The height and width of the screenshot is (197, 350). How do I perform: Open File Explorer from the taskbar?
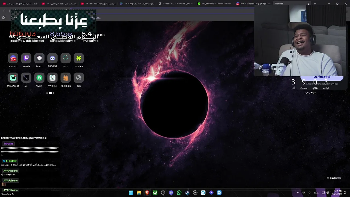coord(139,193)
